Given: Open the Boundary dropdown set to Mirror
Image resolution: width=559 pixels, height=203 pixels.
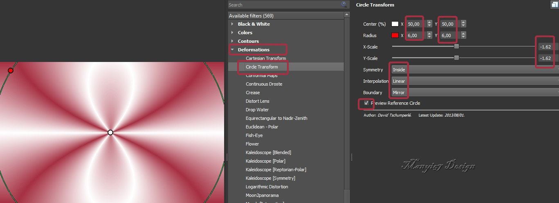Looking at the screenshot, I should click(475, 93).
